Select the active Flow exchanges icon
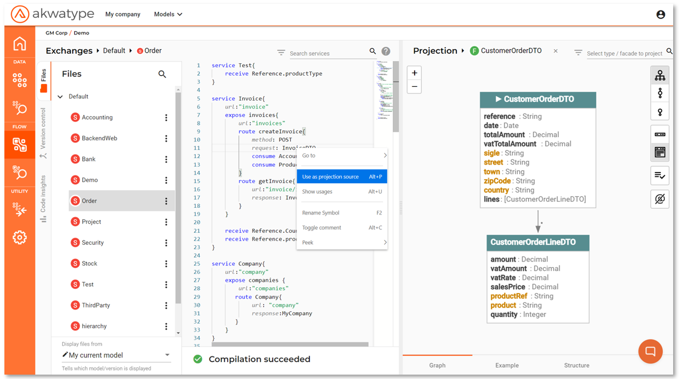The width and height of the screenshot is (679, 379). pos(20,144)
